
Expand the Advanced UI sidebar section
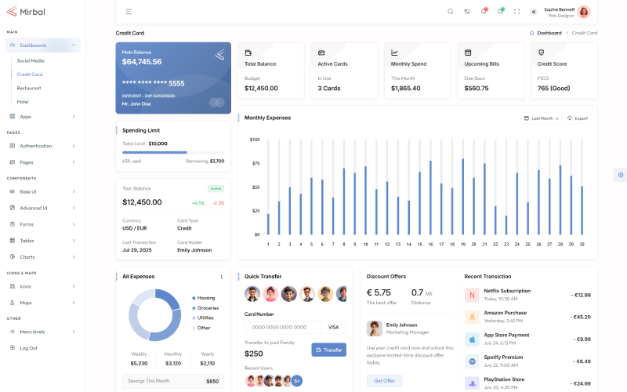[x=43, y=208]
